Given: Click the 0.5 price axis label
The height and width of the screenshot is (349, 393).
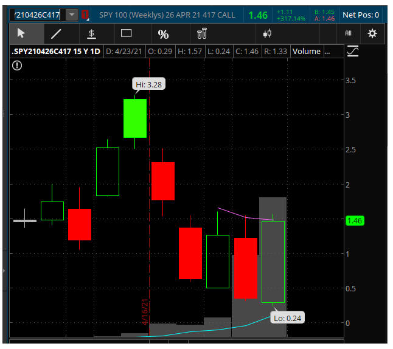Looking at the screenshot, I should point(350,289).
